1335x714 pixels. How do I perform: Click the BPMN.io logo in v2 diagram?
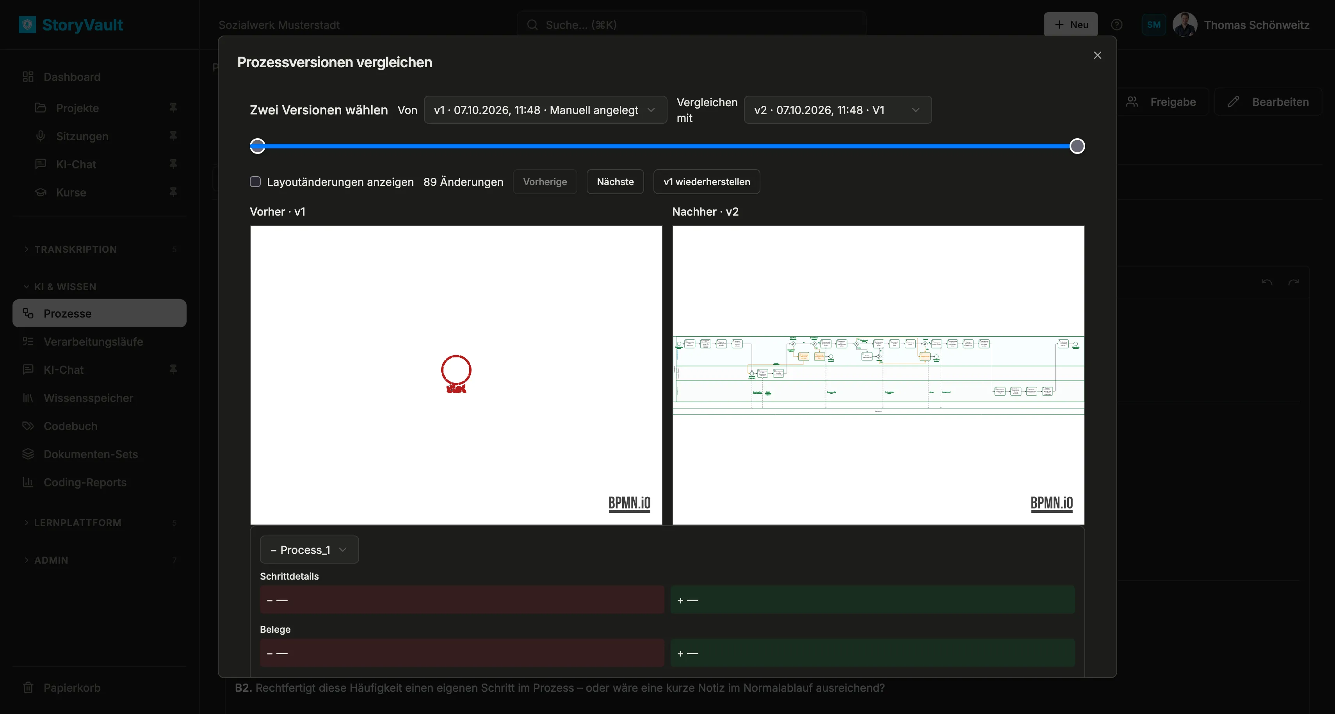(1052, 503)
